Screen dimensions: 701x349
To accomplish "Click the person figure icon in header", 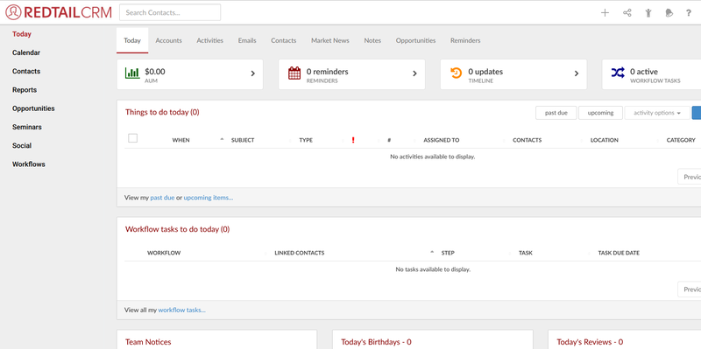I will (x=648, y=13).
